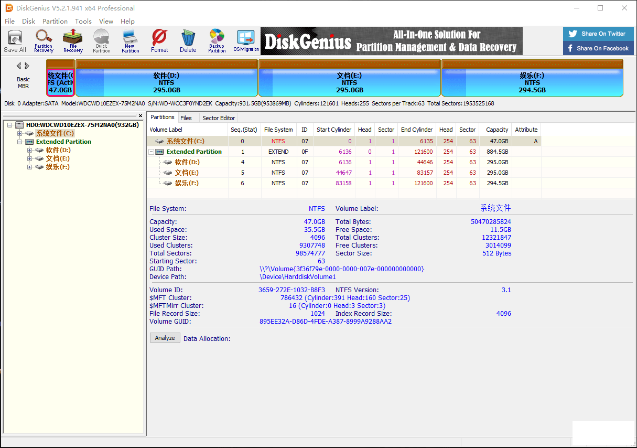Click drive icon of 文档(E:) in tree
The height and width of the screenshot is (448, 637).
(x=39, y=158)
